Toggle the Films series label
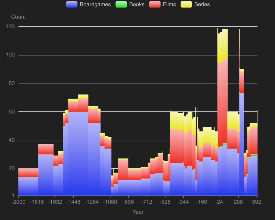275x220 pixels. (x=169, y=4)
